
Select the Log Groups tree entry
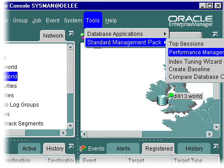tap(21, 105)
